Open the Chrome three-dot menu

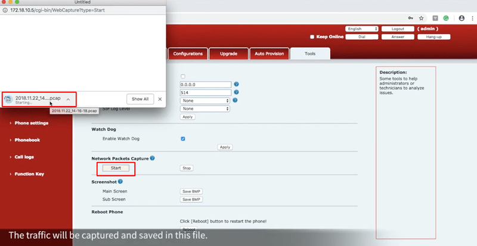472,18
